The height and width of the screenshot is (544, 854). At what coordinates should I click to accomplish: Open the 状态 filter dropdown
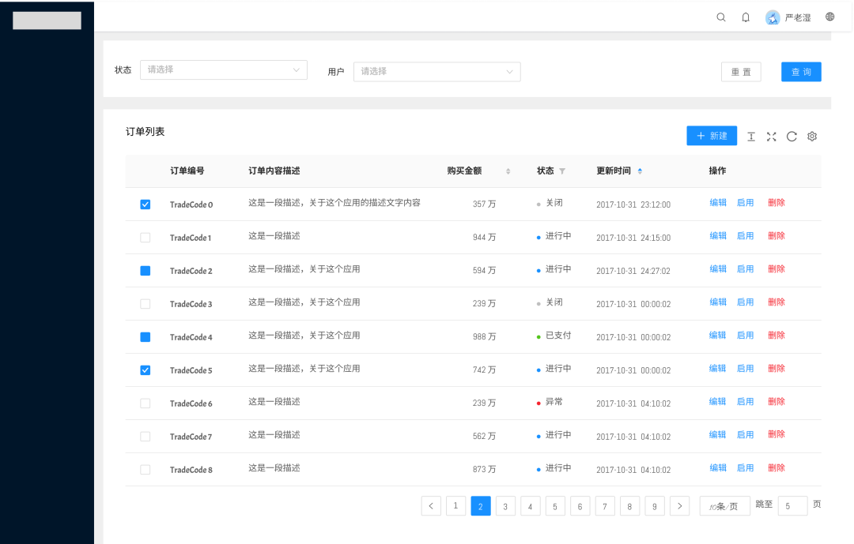click(x=223, y=69)
